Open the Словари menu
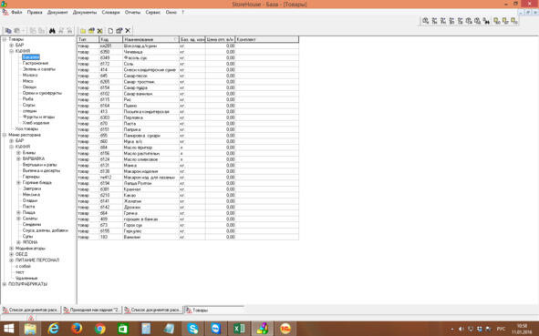The image size is (539, 336). (x=110, y=12)
